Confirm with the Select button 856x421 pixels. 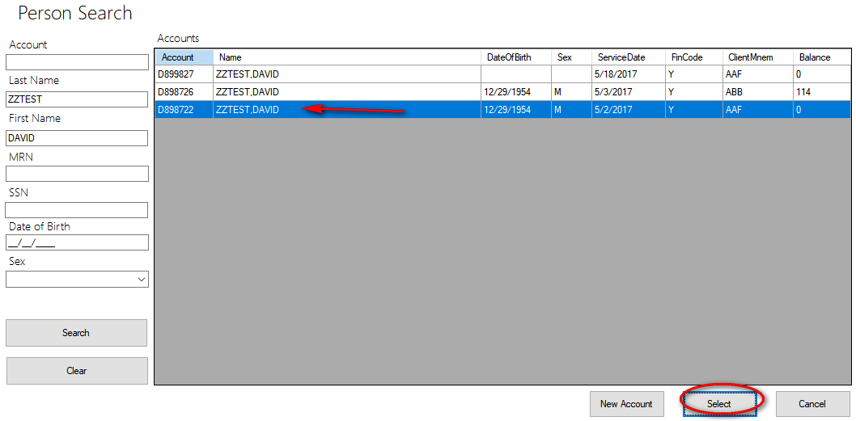[718, 404]
